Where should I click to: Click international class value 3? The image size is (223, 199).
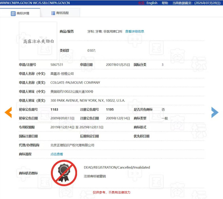162,65
